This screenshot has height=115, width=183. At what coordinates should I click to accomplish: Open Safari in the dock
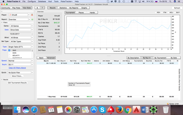click(x=34, y=110)
